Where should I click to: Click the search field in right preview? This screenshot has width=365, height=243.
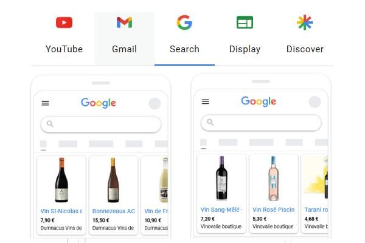pos(261,123)
